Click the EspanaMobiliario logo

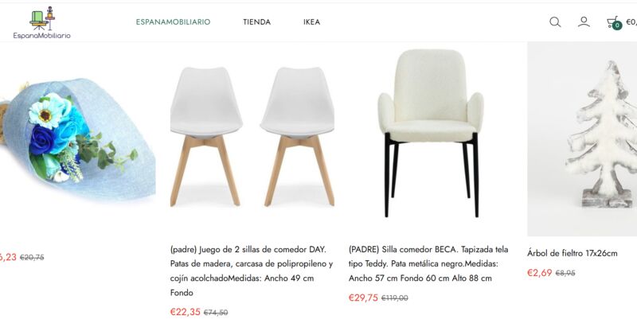(x=42, y=23)
